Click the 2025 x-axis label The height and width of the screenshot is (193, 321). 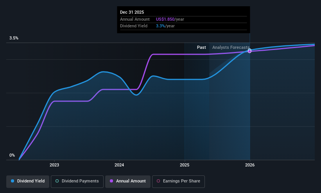[185, 165]
